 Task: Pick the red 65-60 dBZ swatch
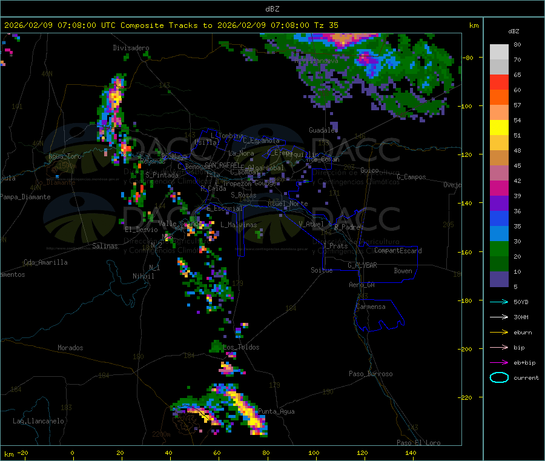pos(499,82)
